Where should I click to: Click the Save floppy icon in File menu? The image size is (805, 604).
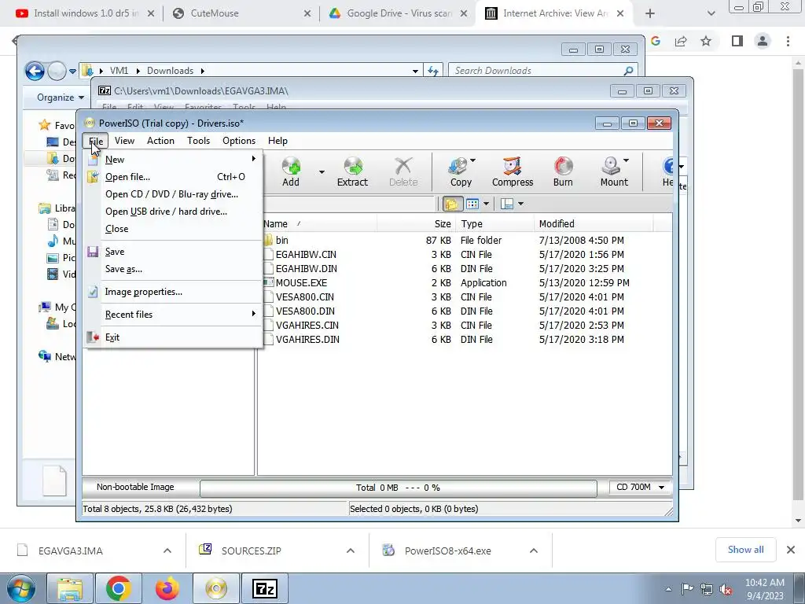93,252
